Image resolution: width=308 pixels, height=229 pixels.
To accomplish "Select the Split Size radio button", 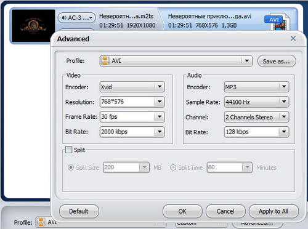I will coord(71,167).
